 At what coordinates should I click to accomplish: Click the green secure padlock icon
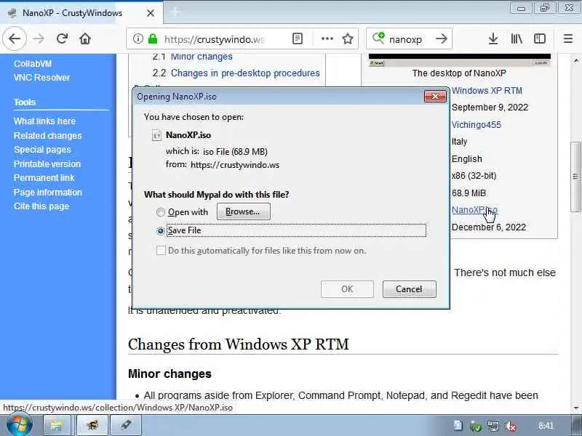(153, 39)
